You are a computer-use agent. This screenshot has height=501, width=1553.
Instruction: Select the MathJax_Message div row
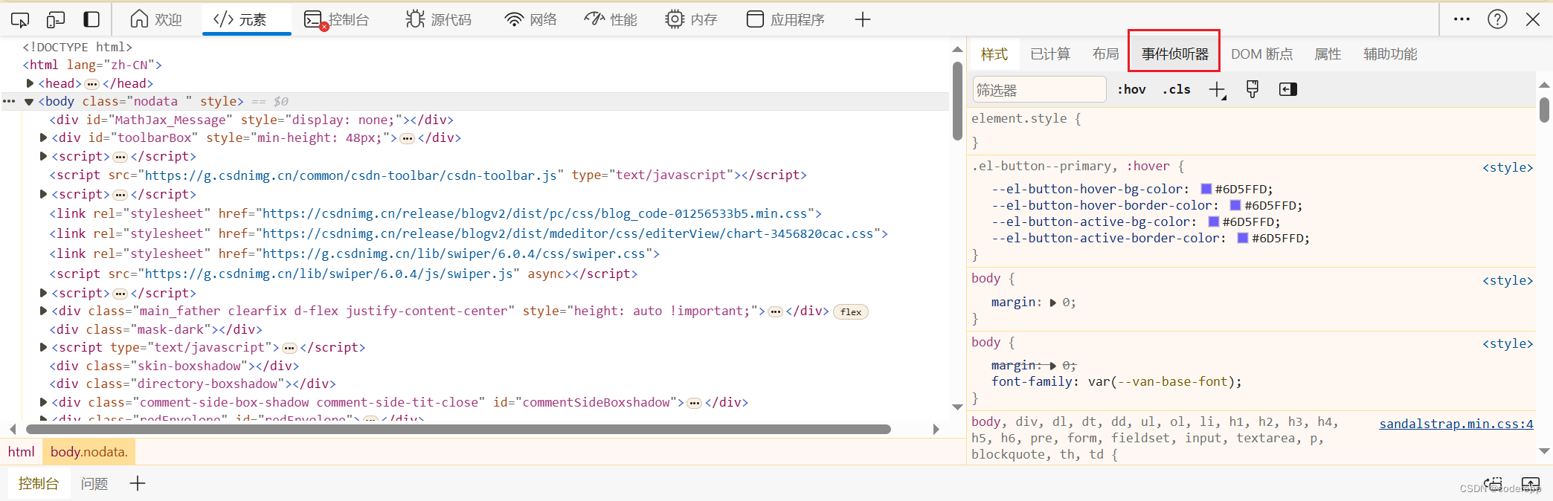251,120
